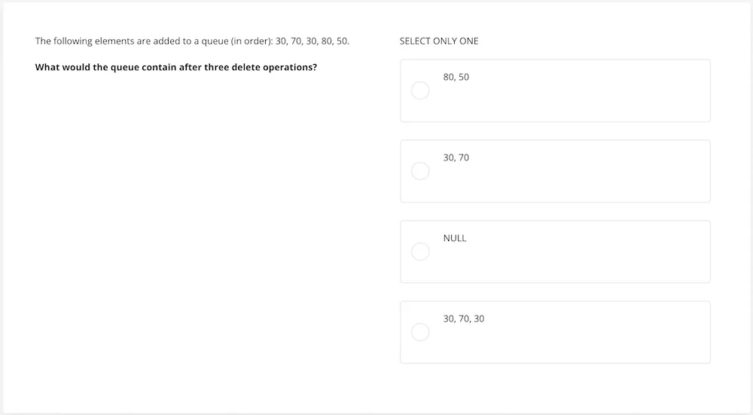Click the sentence listing elements added to queue

(192, 41)
